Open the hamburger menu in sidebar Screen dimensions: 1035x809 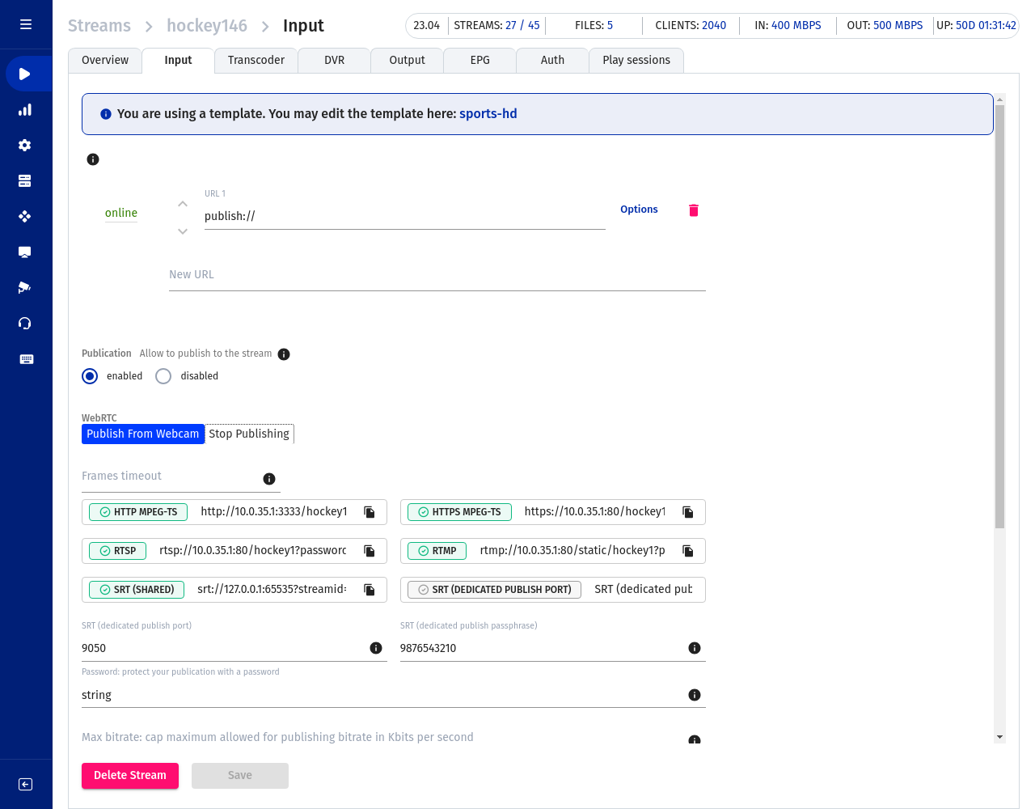pos(26,24)
